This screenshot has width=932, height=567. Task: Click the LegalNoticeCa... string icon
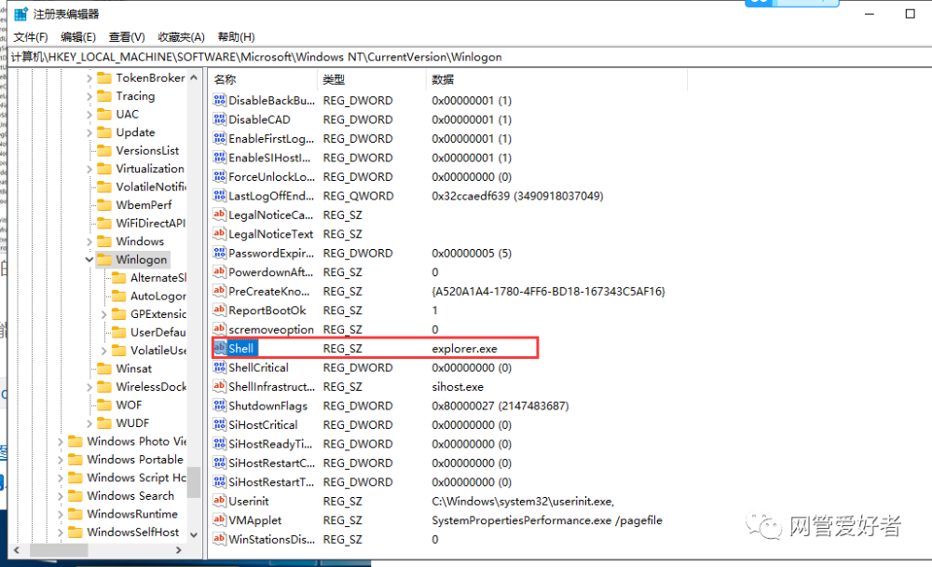(219, 214)
